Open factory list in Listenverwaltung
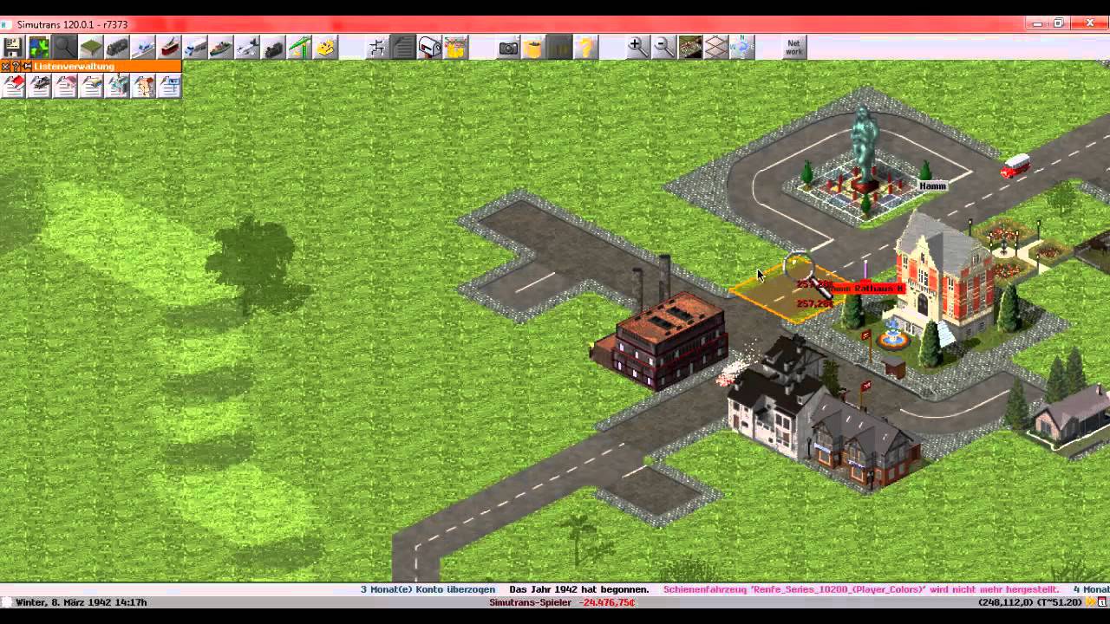 coord(117,85)
